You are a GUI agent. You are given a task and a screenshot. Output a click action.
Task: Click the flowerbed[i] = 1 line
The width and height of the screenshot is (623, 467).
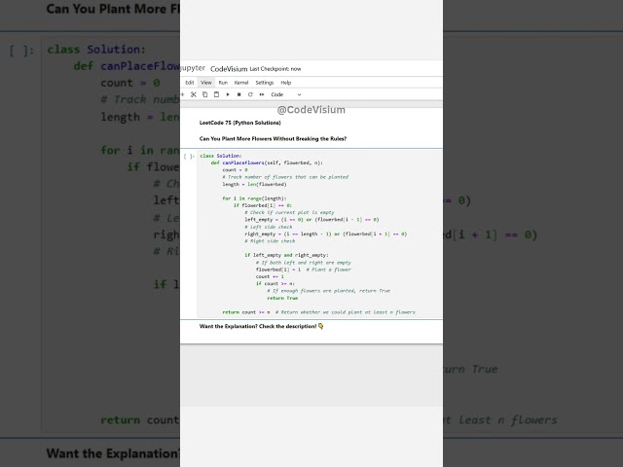278,269
